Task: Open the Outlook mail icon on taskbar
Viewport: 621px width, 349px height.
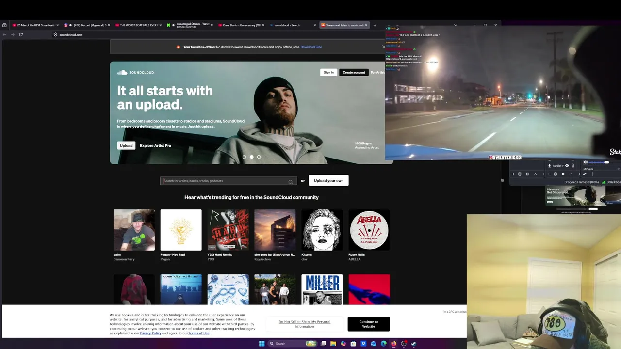Action: click(x=374, y=344)
